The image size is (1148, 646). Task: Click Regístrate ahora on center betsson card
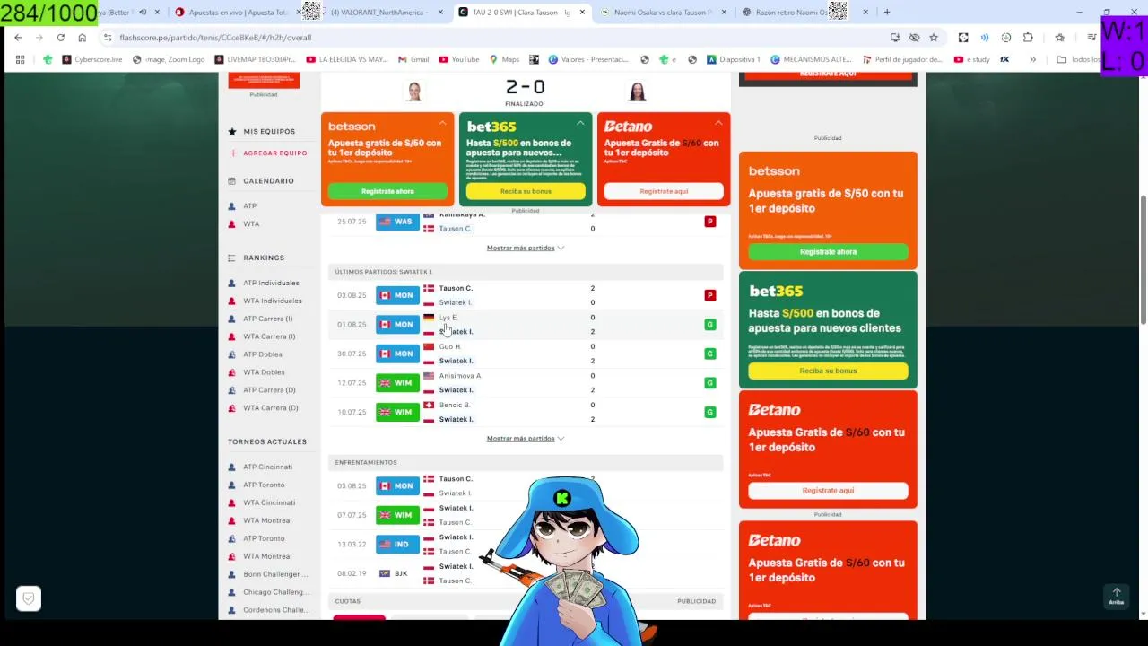click(387, 191)
